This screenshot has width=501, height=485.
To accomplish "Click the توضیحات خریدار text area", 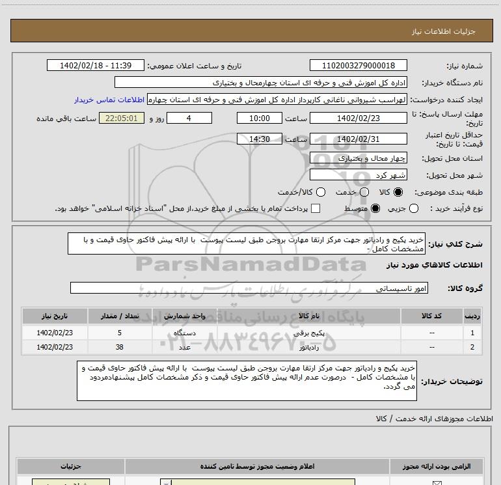I will [247, 381].
